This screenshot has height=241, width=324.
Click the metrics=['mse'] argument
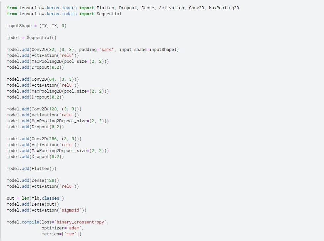(x=61, y=234)
